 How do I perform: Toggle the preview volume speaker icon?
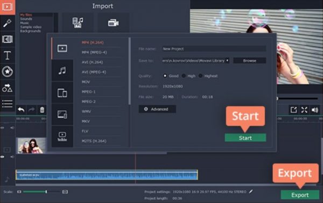click(315, 110)
